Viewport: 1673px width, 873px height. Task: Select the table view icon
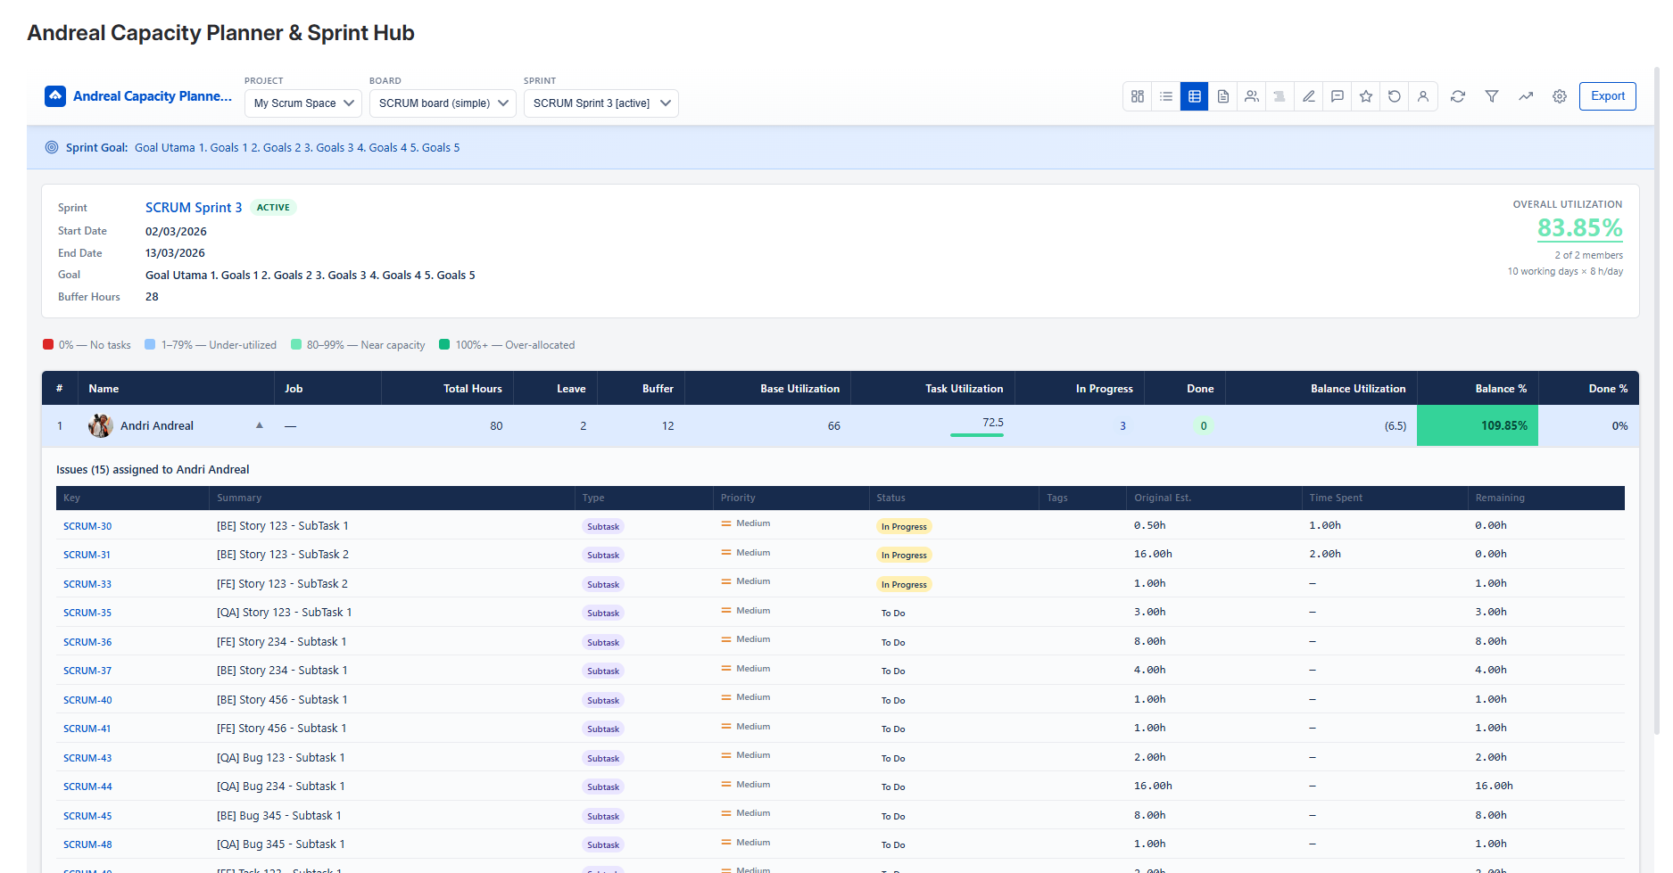click(1194, 96)
